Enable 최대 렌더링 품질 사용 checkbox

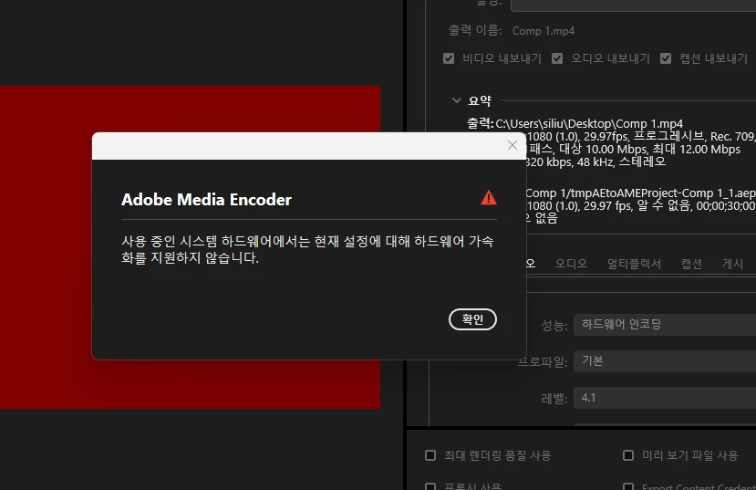430,455
